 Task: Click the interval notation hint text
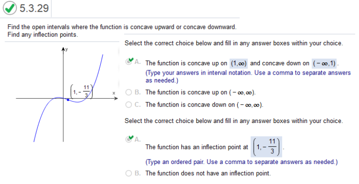pos(248,77)
